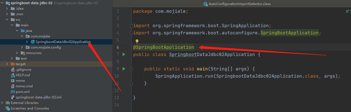Click the SpringbootDataJdbc02Application class icon

point(33,42)
